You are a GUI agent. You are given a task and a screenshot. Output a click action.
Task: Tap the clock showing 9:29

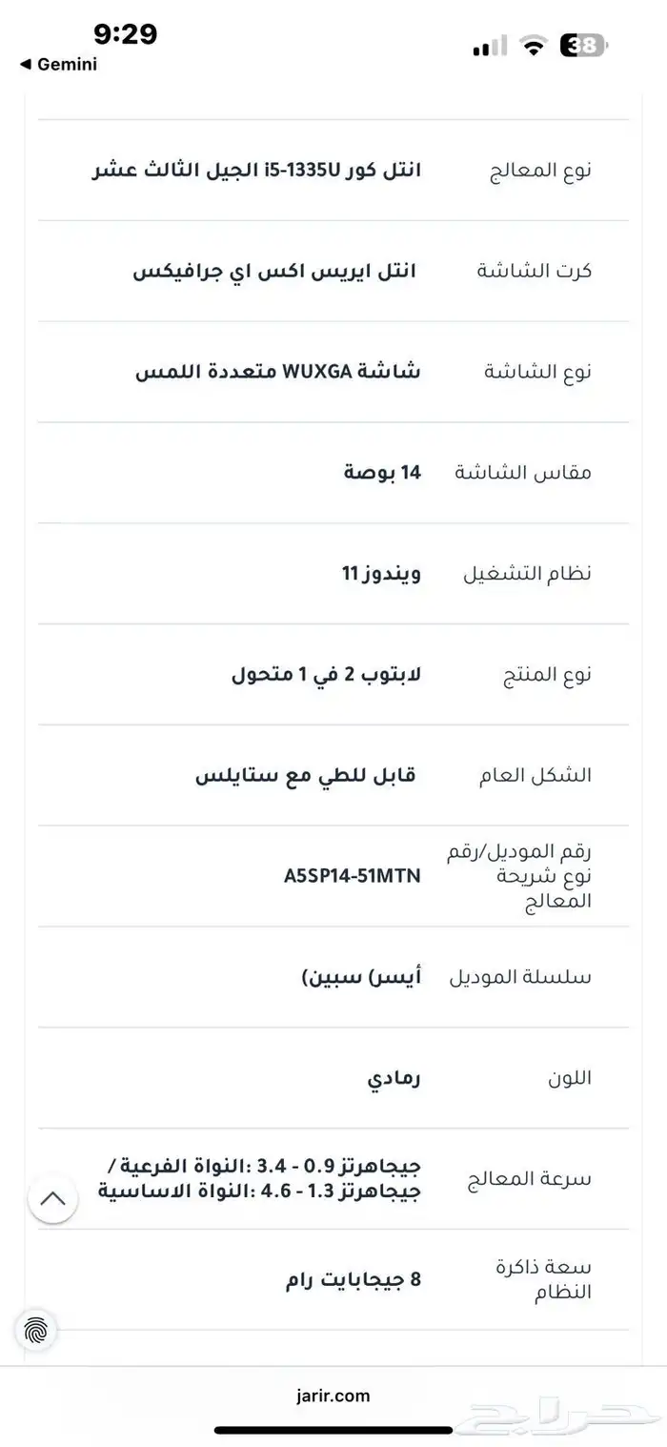[126, 34]
